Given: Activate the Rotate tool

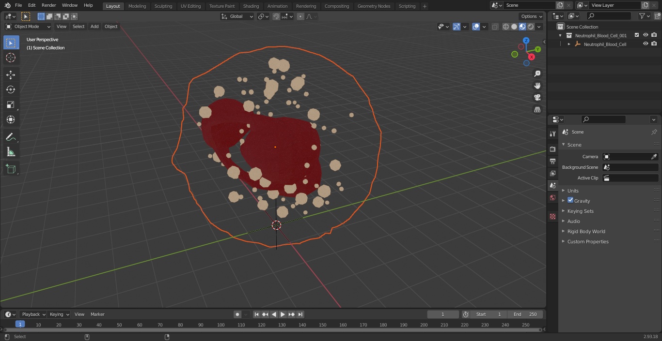Looking at the screenshot, I should coord(11,89).
